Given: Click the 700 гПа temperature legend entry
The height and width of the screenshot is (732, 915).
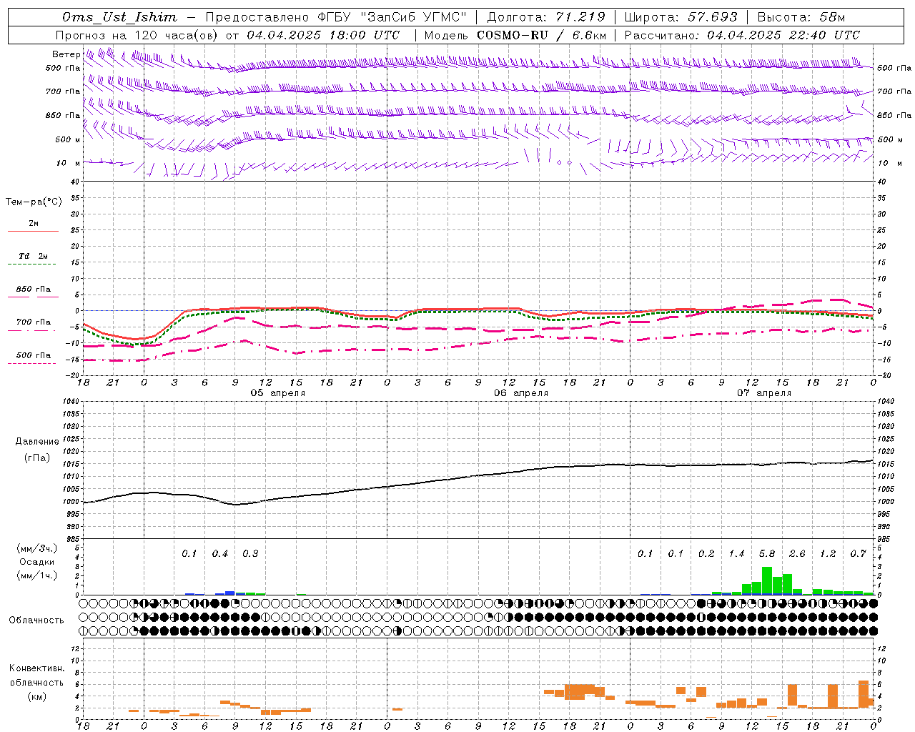Looking at the screenshot, I should pos(34,322).
